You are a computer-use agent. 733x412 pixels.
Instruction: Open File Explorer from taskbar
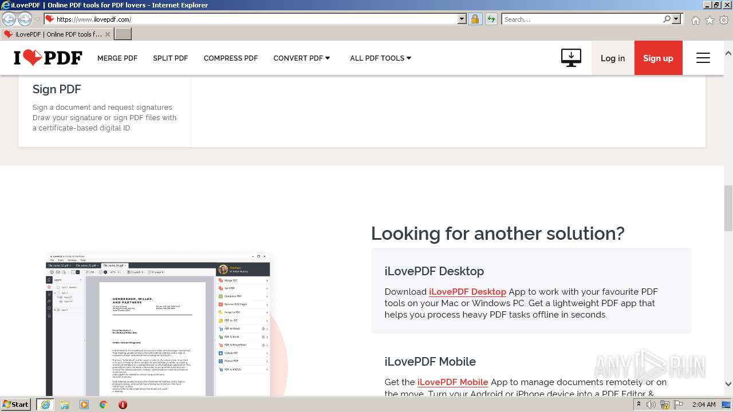pyautogui.click(x=65, y=405)
